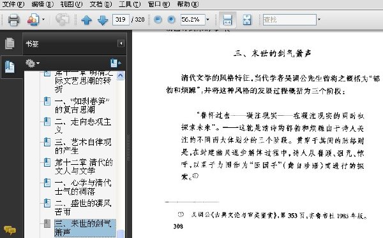The image size is (383, 238).
Task: Open the Bookmarks panel icon in sidebar
Action: [10, 67]
